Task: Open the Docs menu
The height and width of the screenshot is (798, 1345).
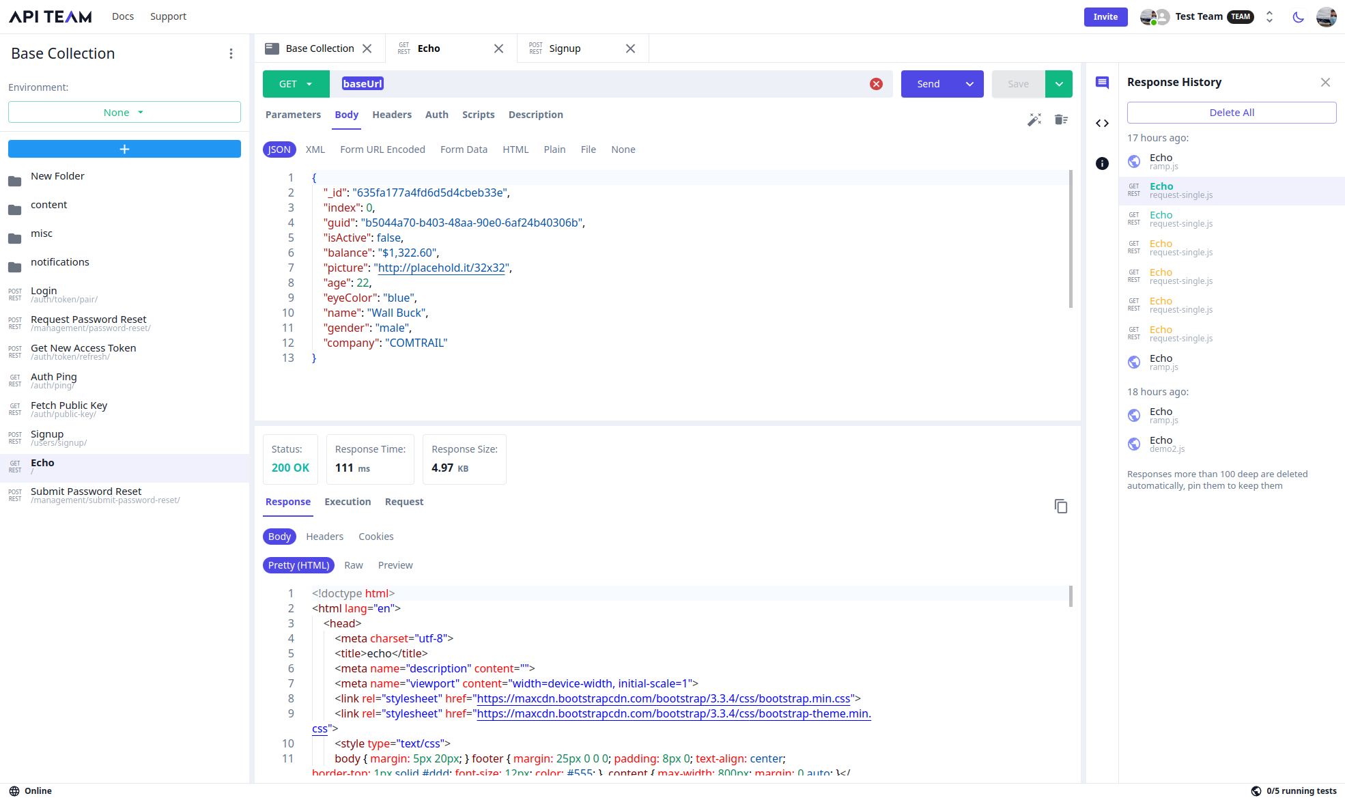Action: point(123,16)
